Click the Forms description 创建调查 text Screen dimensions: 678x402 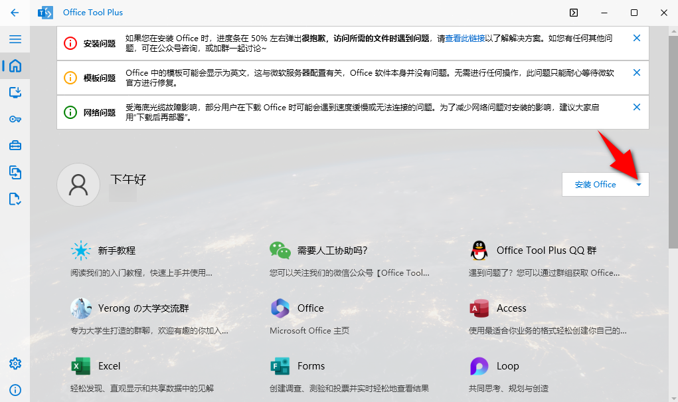(x=349, y=389)
